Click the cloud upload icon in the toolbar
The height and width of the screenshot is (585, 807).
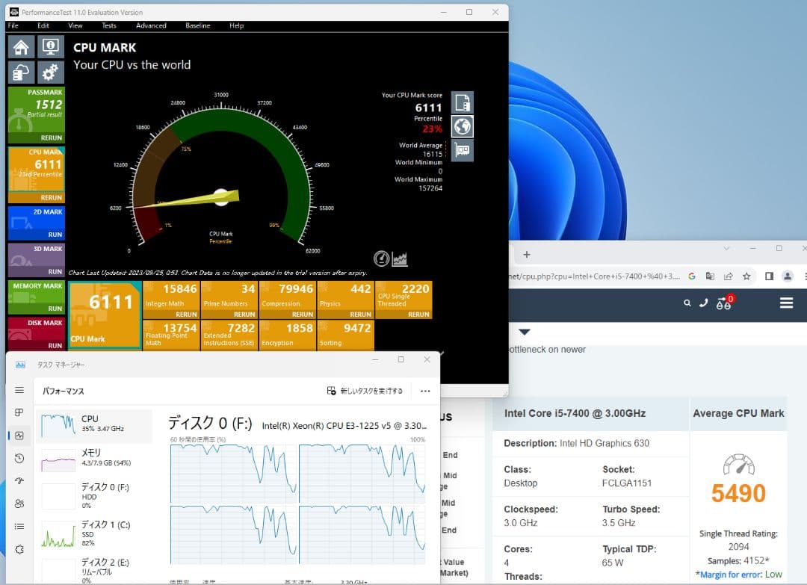[21, 72]
